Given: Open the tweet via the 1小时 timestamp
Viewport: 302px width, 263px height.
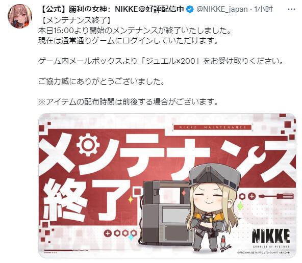Looking at the screenshot, I should [263, 9].
